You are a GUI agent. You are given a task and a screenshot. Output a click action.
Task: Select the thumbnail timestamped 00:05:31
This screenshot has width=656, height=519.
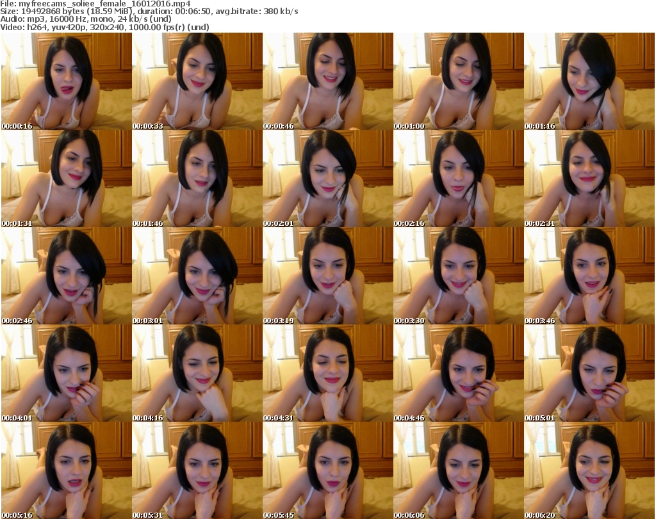(197, 470)
